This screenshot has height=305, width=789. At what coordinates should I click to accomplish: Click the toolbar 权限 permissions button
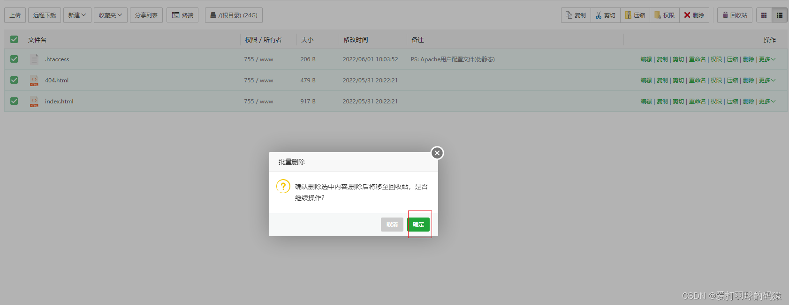(x=665, y=15)
